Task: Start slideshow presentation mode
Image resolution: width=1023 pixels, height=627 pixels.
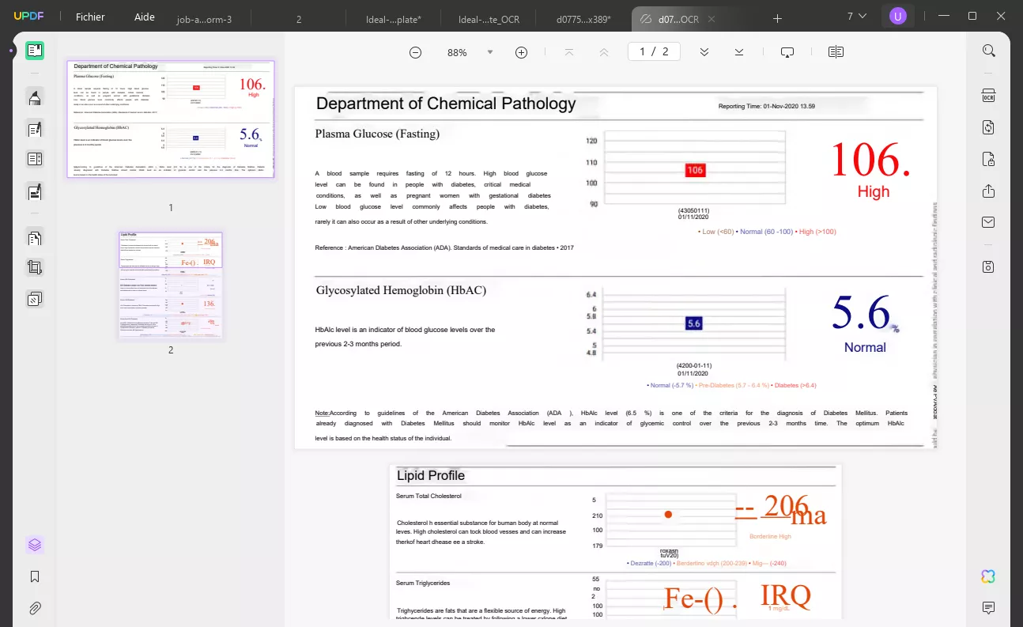Action: pyautogui.click(x=787, y=52)
